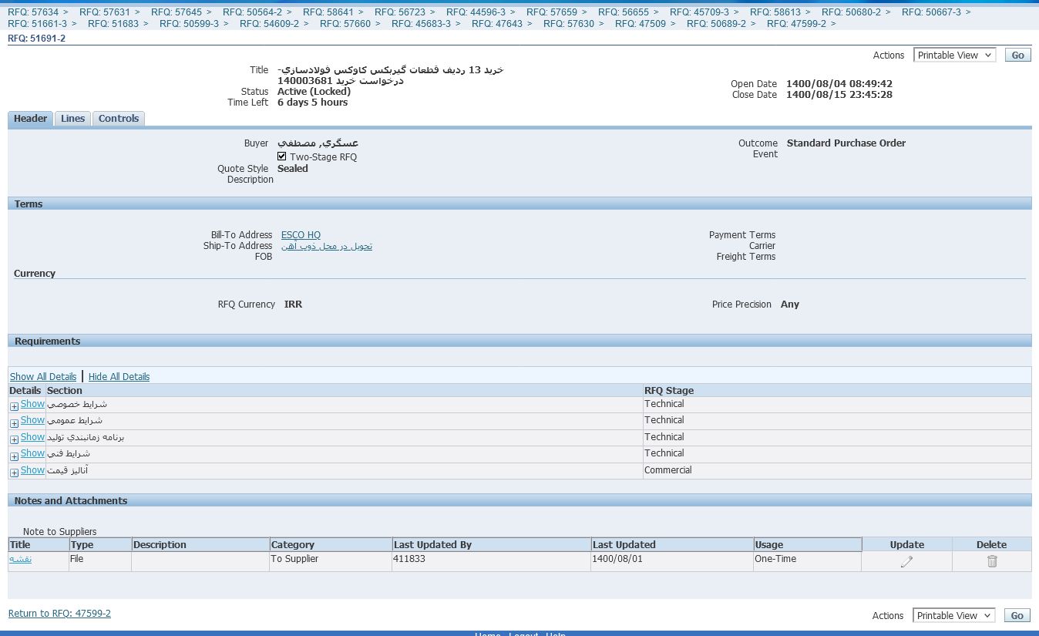This screenshot has height=636, width=1039.
Task: Open breadcrumb RFQ: 45683-3
Action: (x=421, y=24)
